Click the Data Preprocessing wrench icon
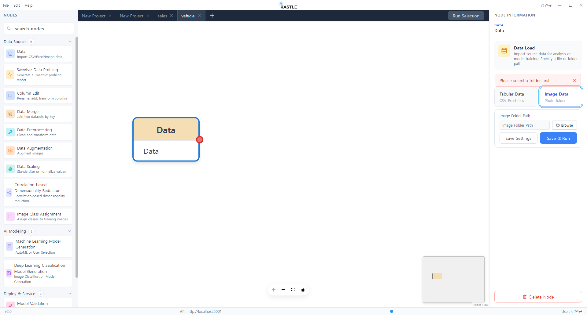The height and width of the screenshot is (315, 587). coord(10,132)
